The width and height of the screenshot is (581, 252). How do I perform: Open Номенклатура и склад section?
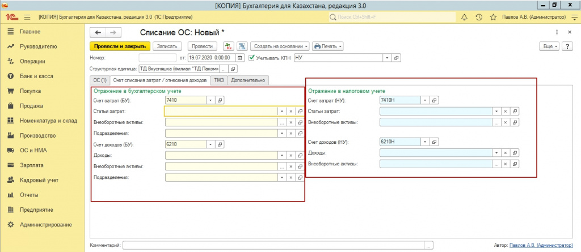[49, 121]
